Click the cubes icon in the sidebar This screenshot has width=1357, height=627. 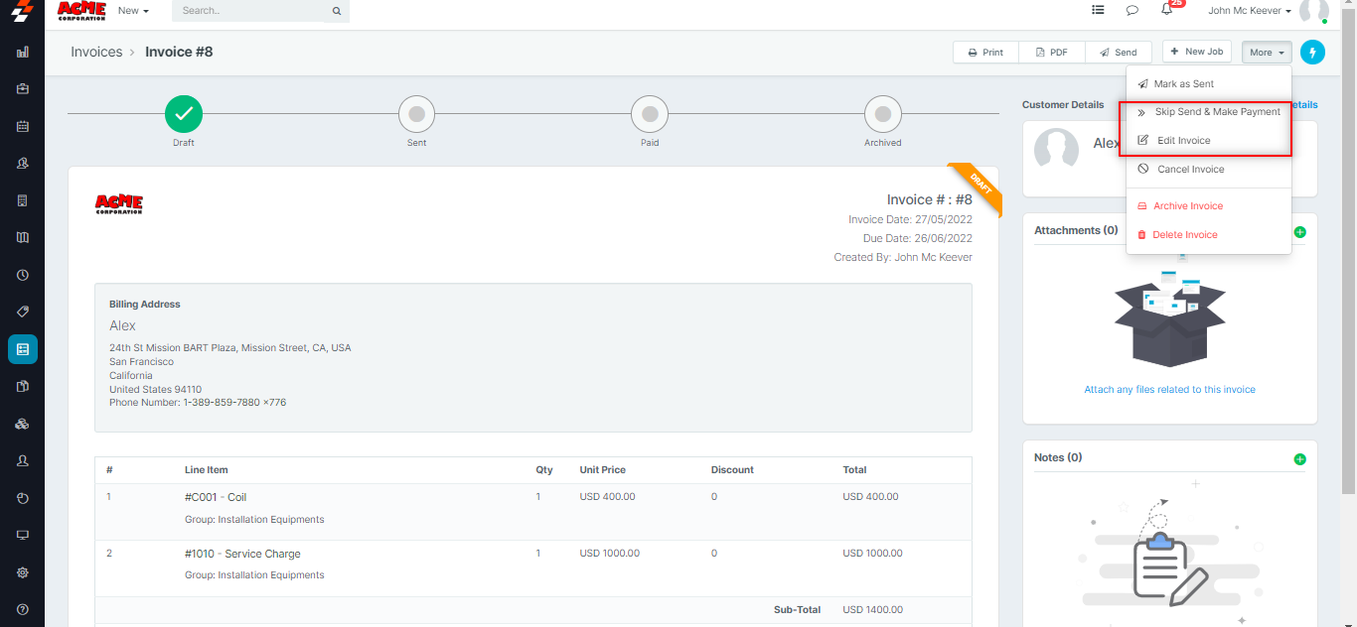tap(22, 424)
